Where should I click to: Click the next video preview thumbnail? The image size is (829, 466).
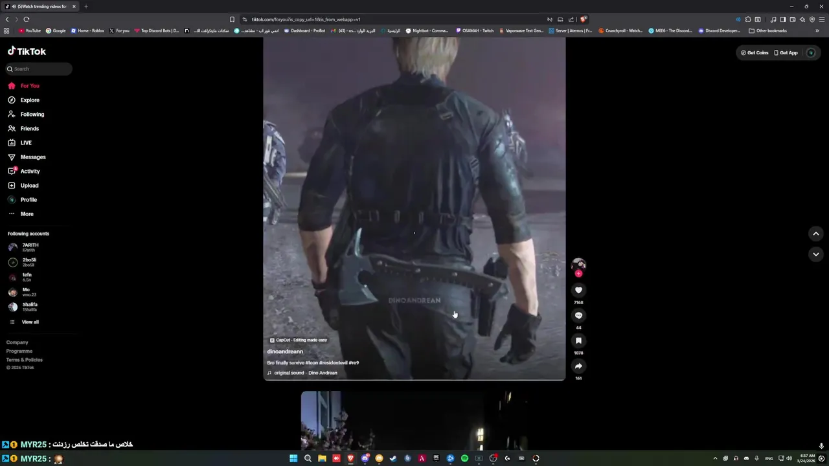point(414,420)
